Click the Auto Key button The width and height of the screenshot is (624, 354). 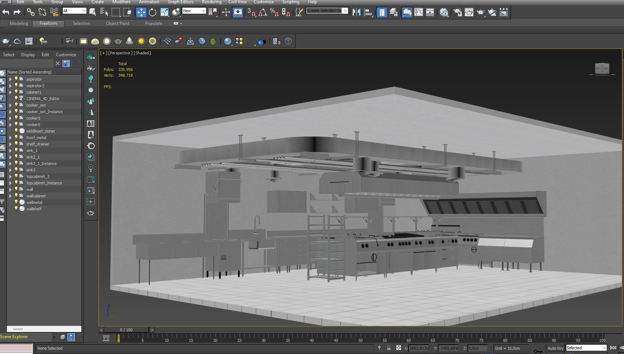(x=555, y=348)
